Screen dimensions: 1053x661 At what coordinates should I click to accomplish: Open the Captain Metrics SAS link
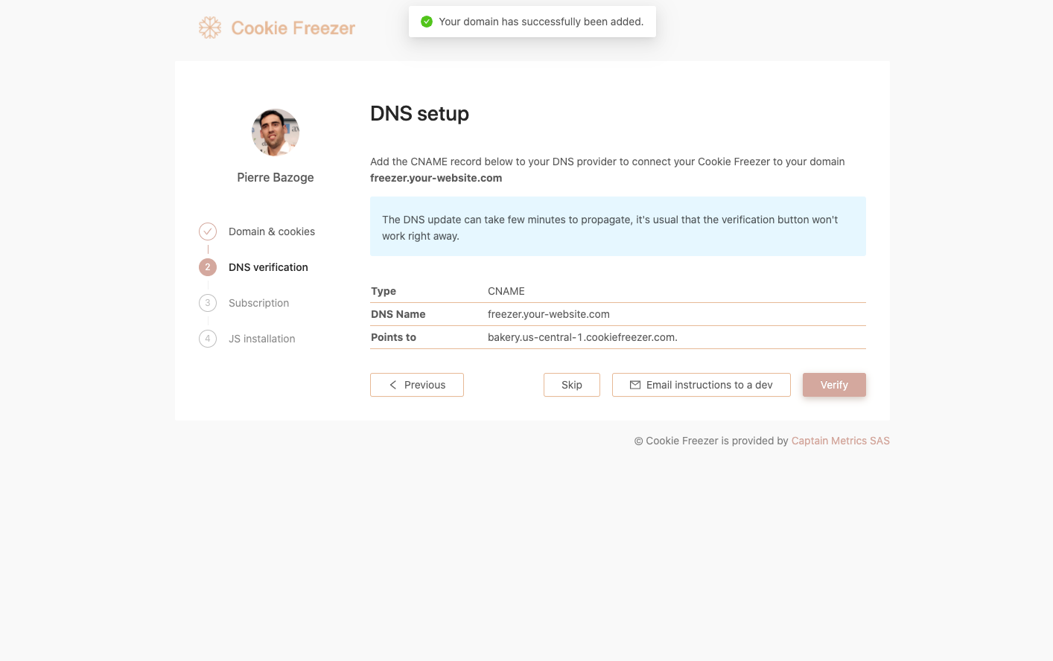tap(841, 441)
